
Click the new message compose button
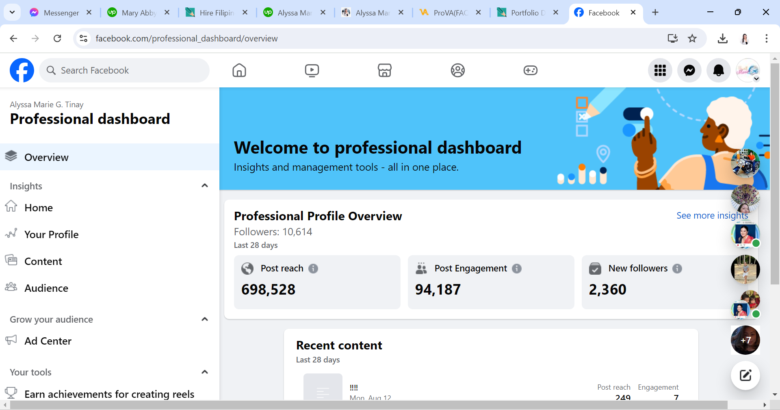[x=745, y=375]
